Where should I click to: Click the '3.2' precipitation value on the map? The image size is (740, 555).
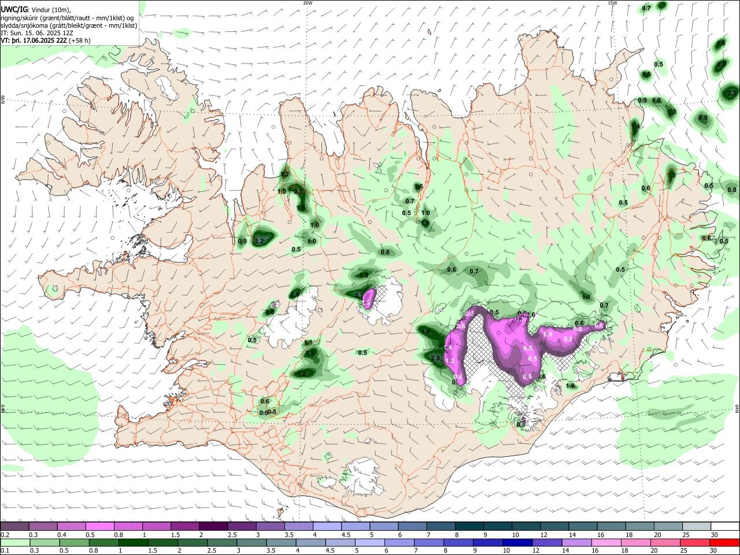coord(259,241)
